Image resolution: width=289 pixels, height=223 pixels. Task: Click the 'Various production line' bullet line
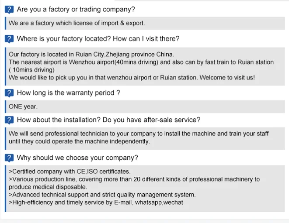pyautogui.click(x=134, y=179)
